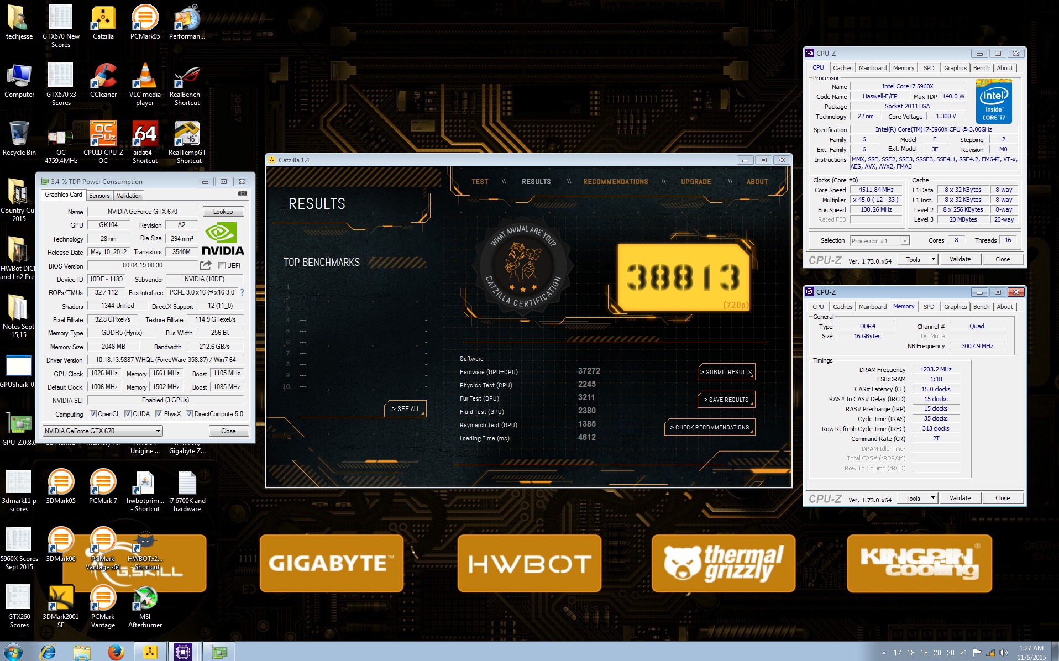Switch to the Sensors tab in GPU-Z

click(99, 196)
